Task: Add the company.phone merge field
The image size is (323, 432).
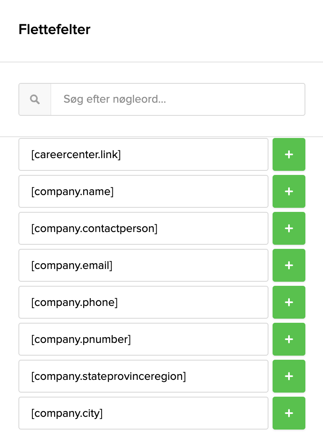Action: [x=289, y=302]
